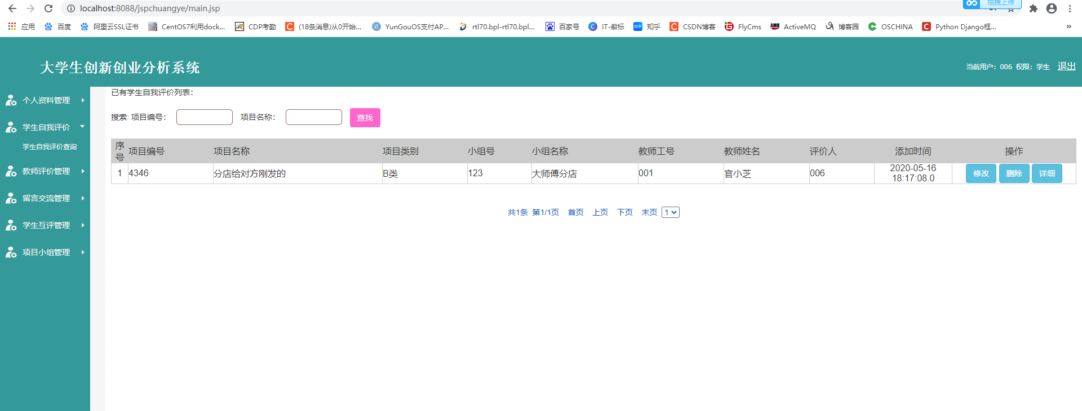Click the address bar URL
1082x411 pixels.
click(150, 8)
